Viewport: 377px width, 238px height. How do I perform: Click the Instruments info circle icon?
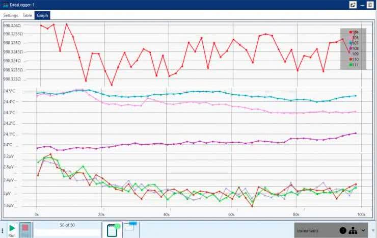(343, 230)
